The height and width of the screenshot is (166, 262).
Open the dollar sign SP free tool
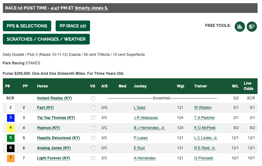252,27
